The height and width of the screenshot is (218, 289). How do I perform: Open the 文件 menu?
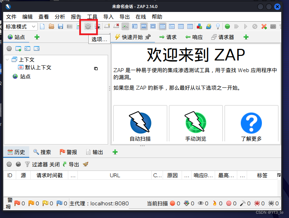point(11,17)
